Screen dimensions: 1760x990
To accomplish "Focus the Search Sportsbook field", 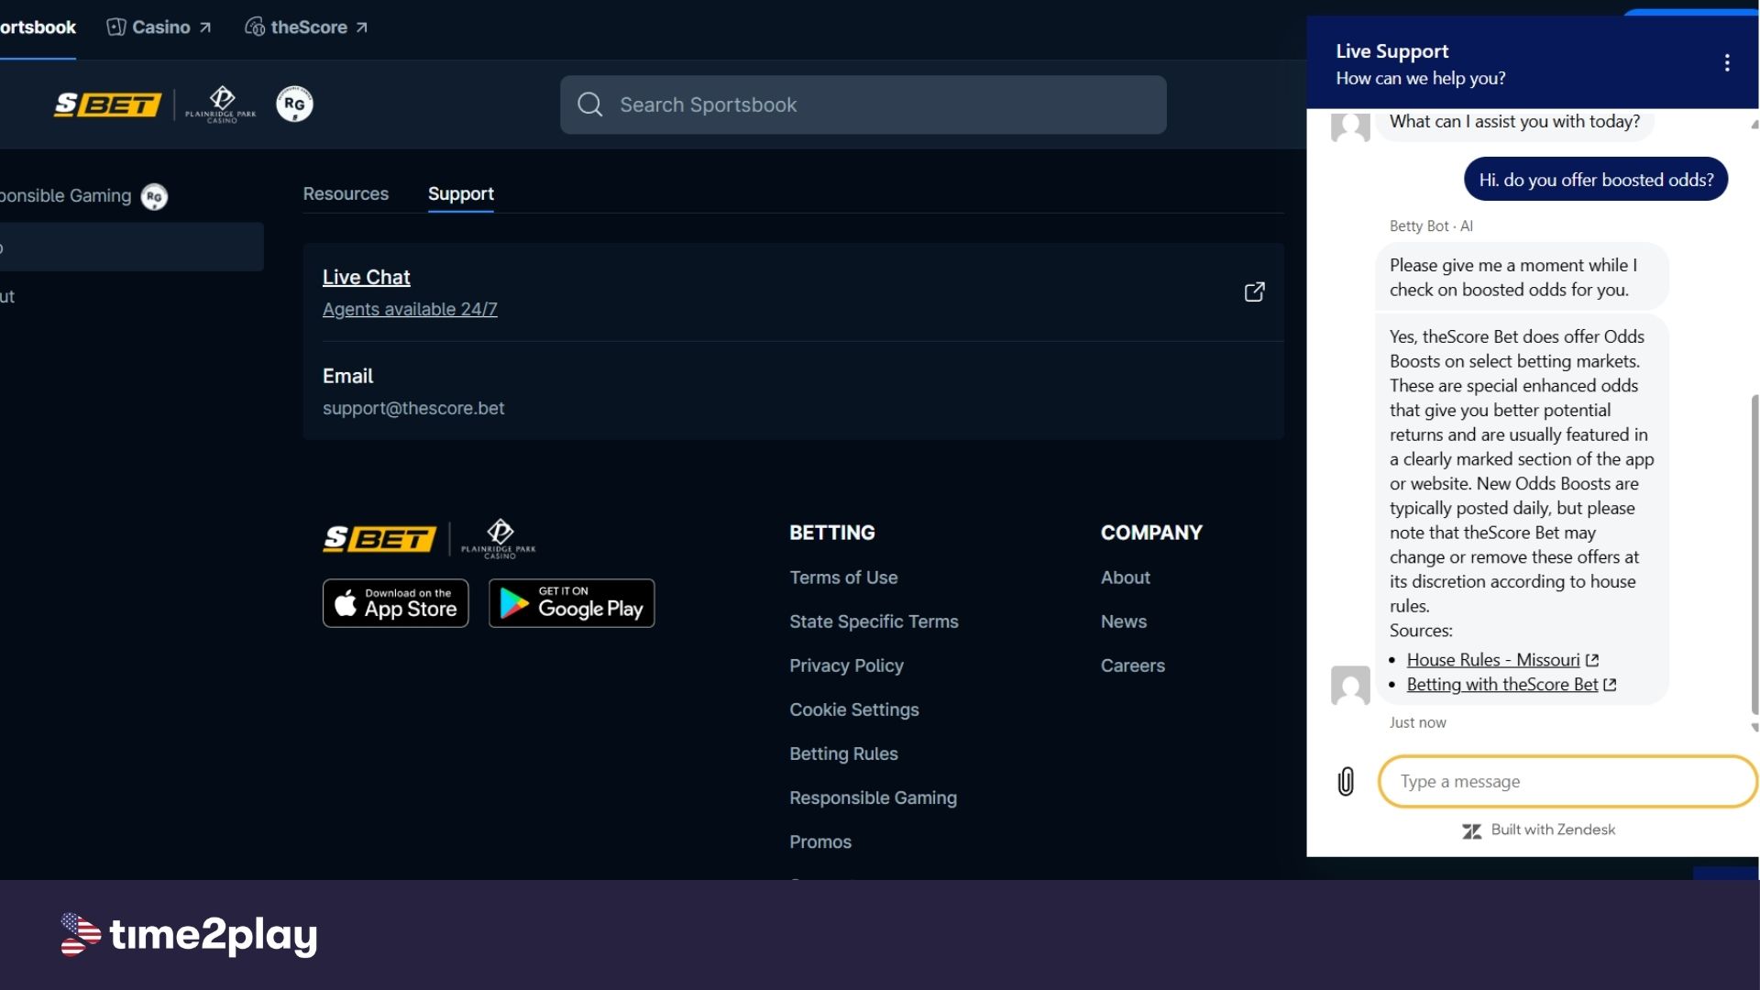I will pos(863,104).
